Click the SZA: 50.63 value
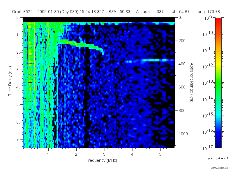 tap(119, 12)
